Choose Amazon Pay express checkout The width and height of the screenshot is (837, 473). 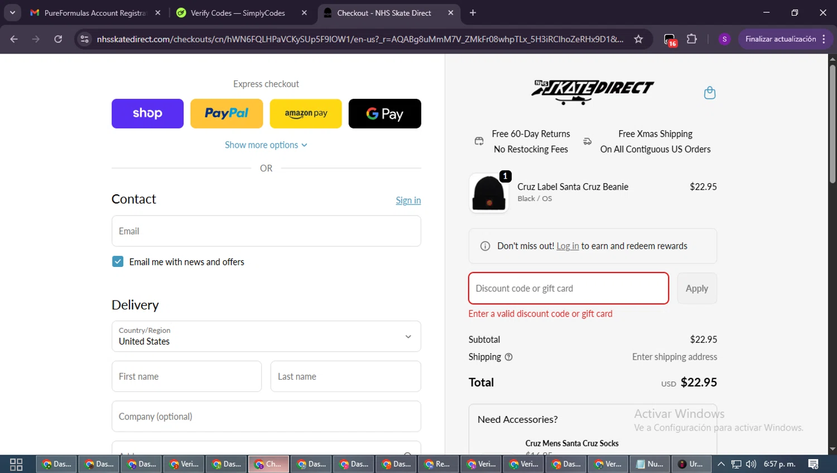pyautogui.click(x=306, y=113)
